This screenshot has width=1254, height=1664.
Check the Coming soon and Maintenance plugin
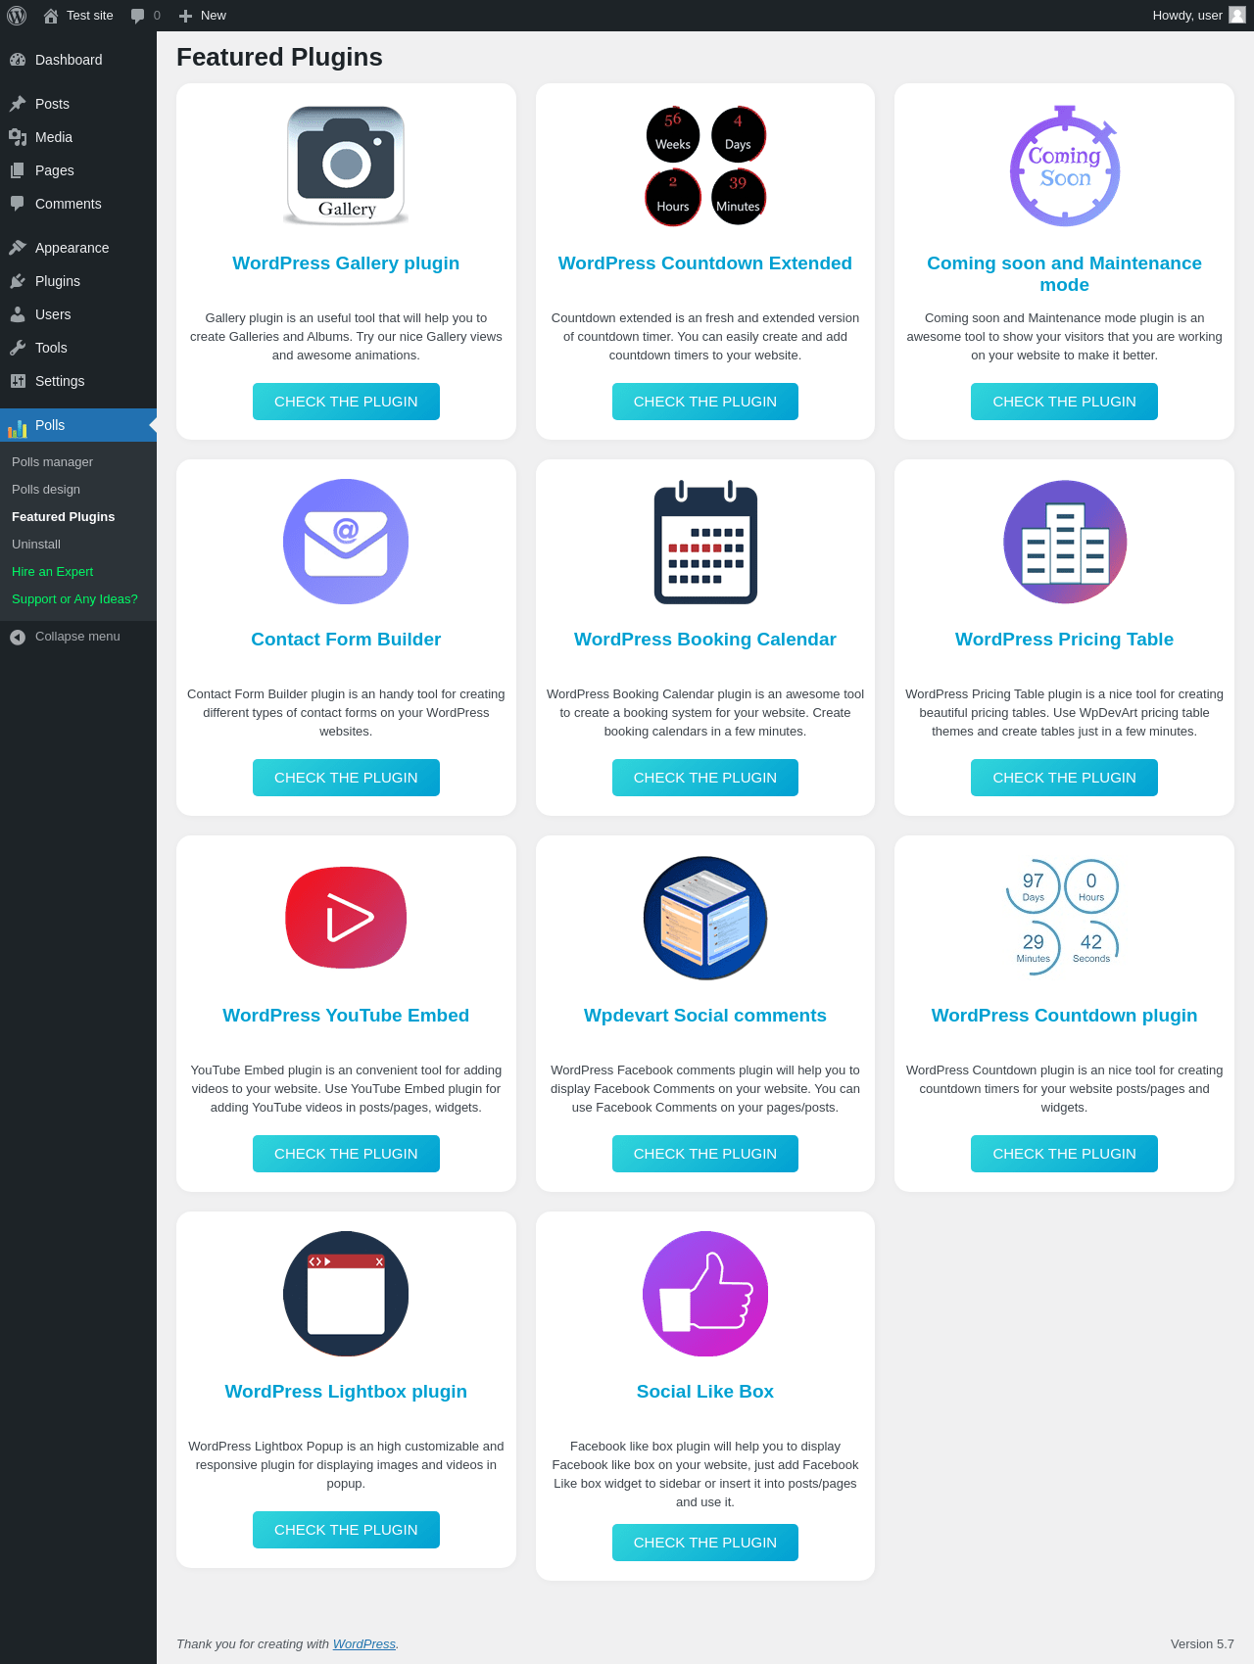[1064, 402]
